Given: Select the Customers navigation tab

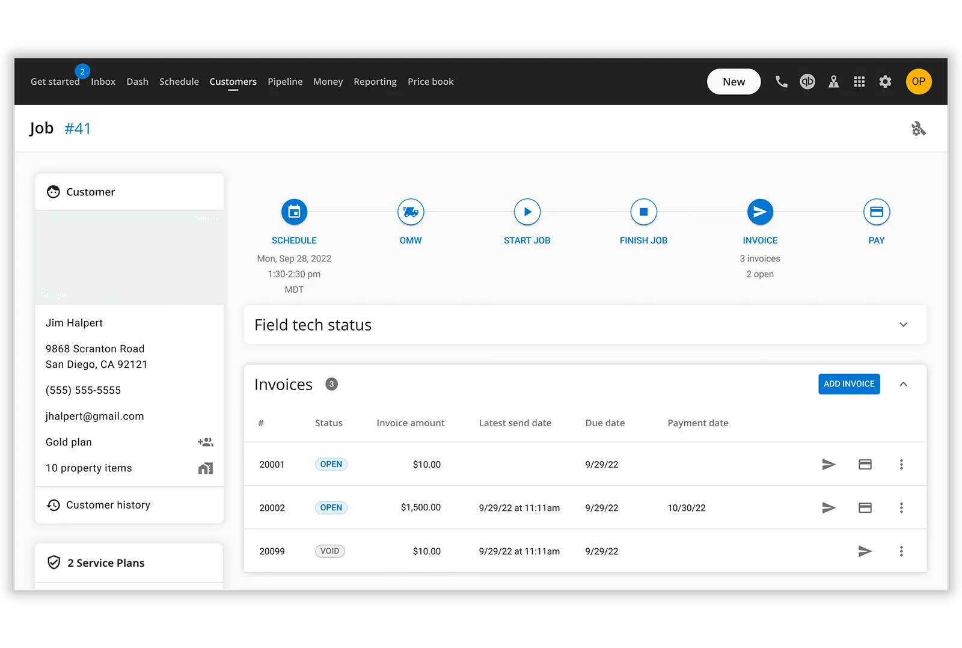Looking at the screenshot, I should 233,82.
